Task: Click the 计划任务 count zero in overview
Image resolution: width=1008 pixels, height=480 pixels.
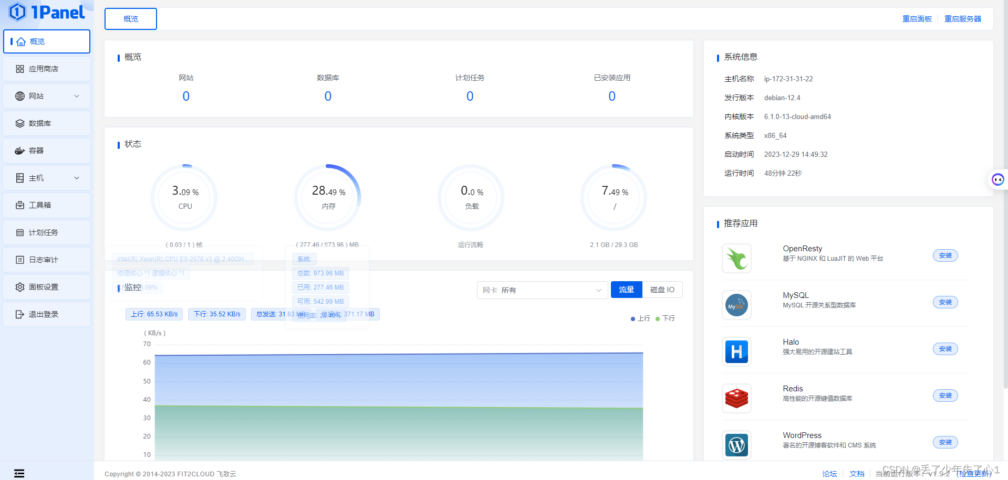Action: coord(470,97)
